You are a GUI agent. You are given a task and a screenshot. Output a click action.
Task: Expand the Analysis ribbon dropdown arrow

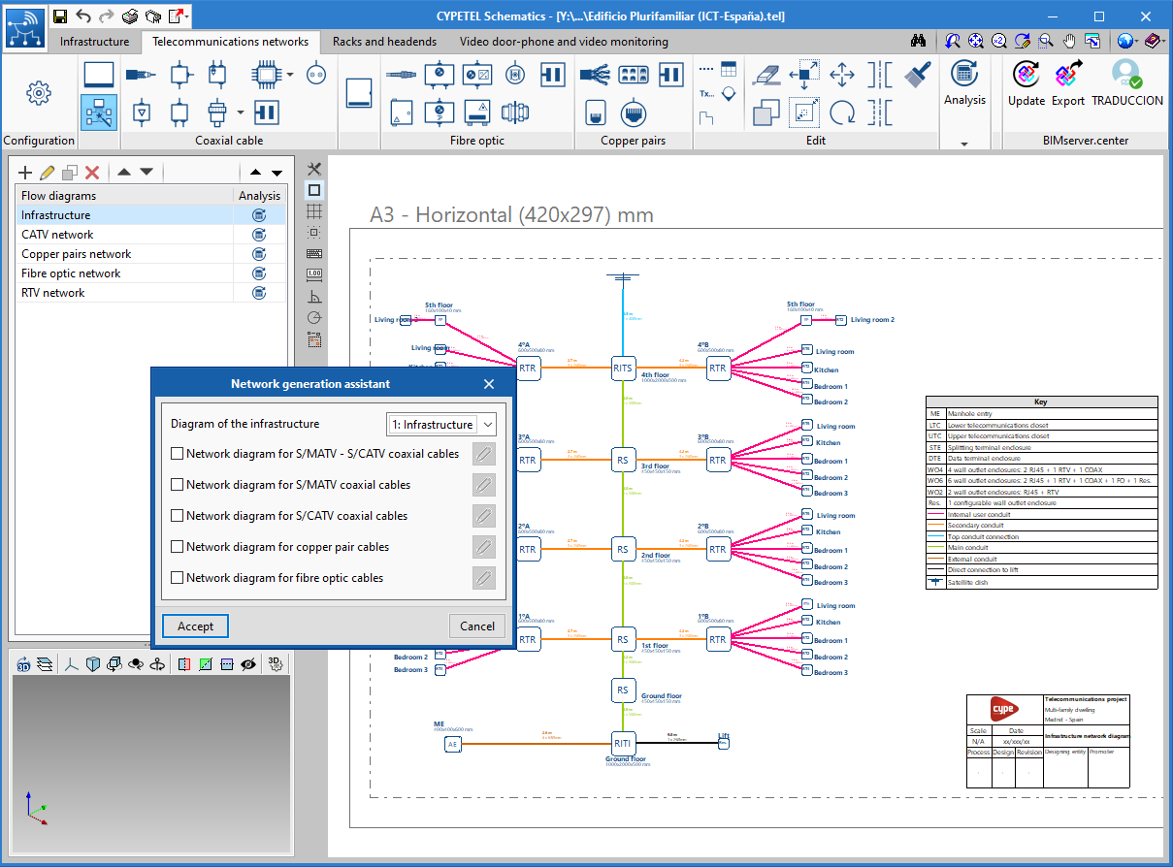pyautogui.click(x=964, y=144)
